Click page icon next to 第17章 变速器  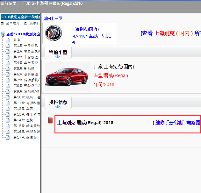[x=8, y=137]
